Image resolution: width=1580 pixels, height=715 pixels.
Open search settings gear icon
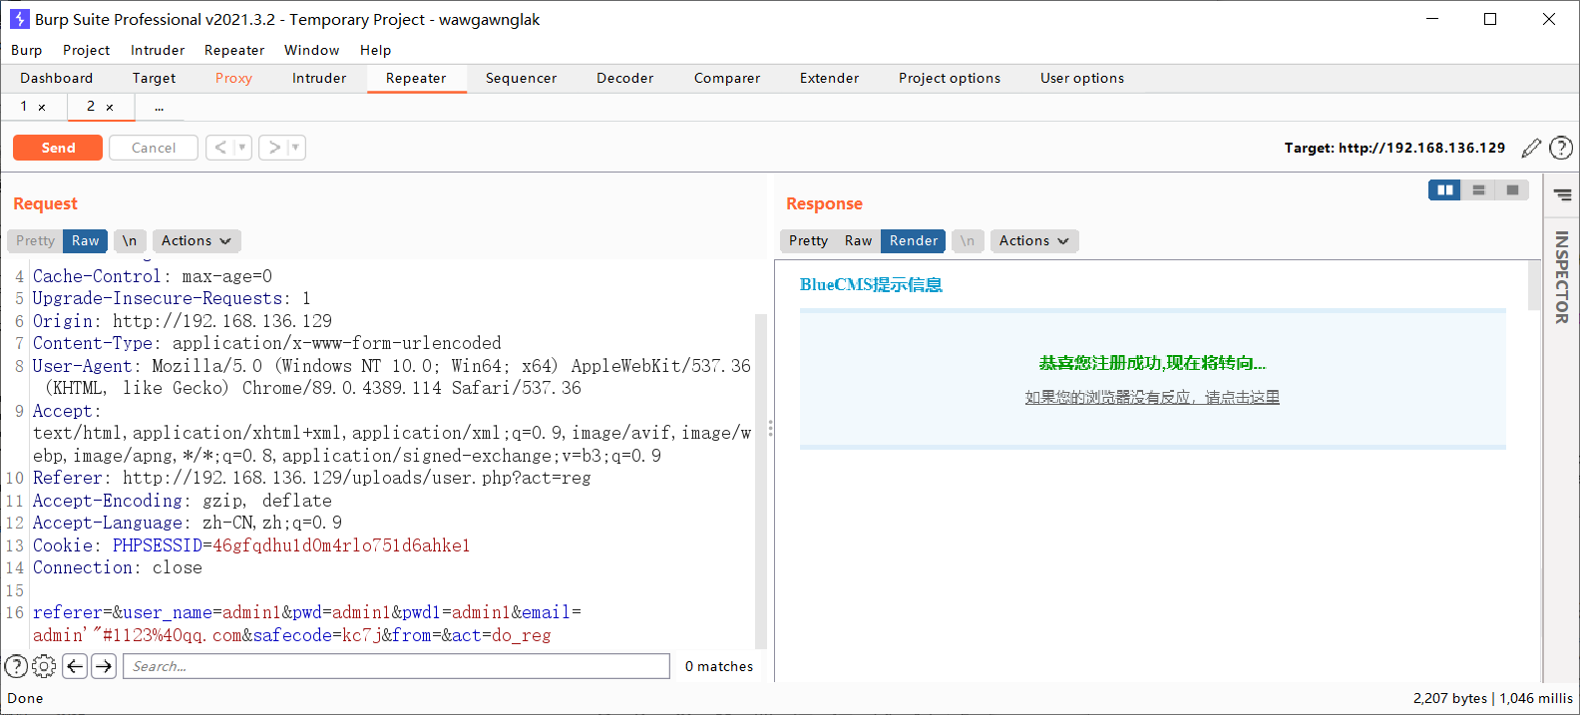coord(44,666)
